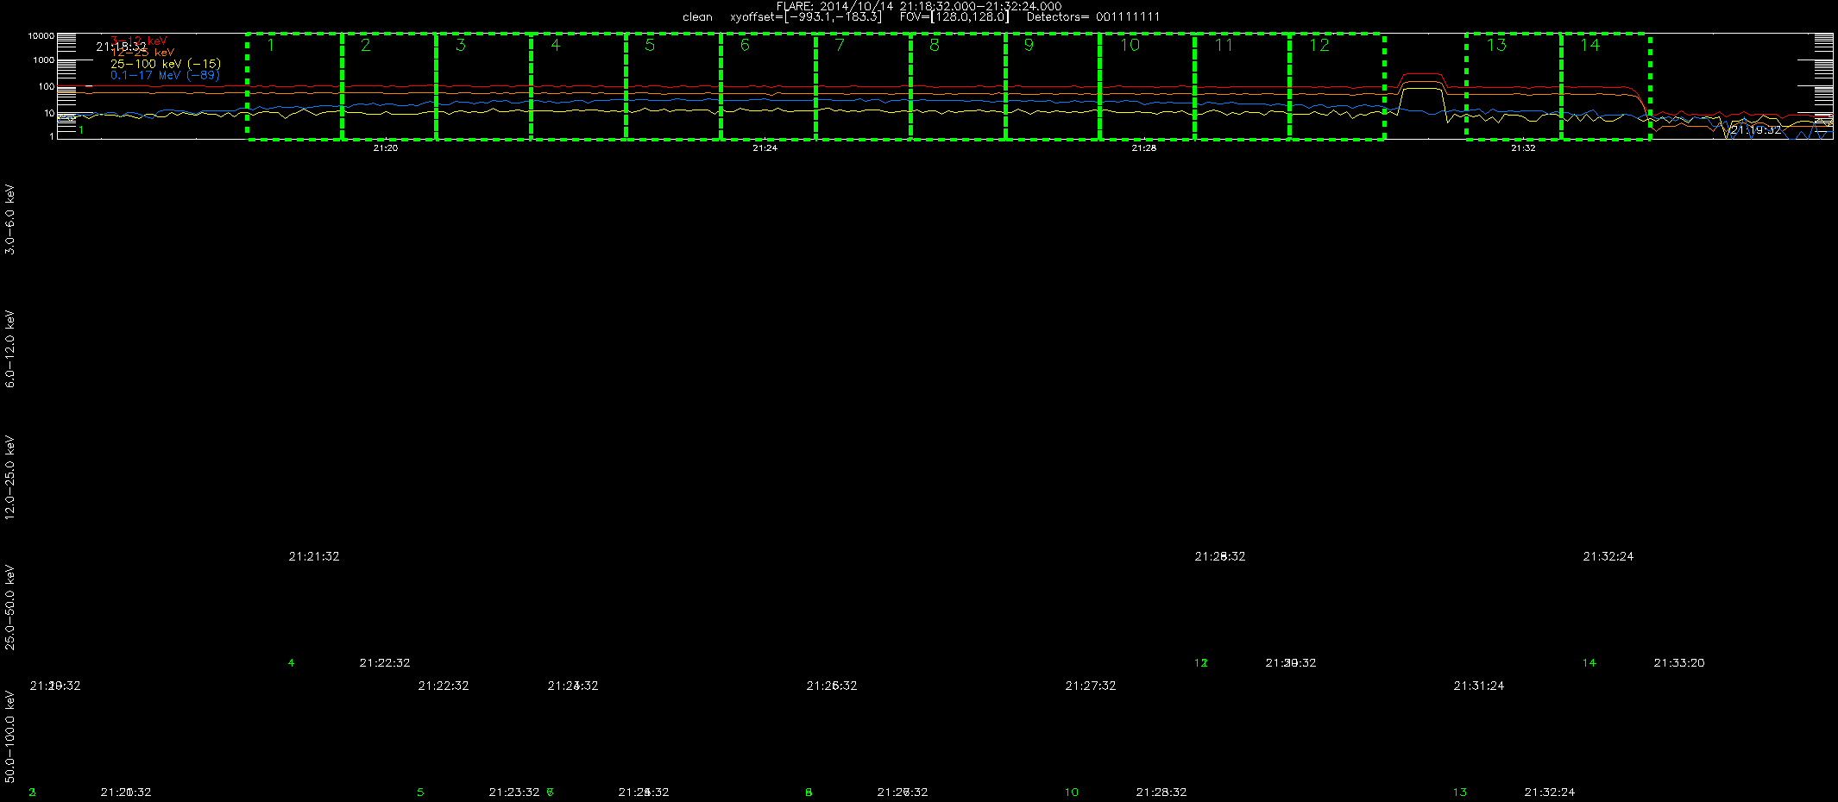Click green number 14 beside 21:33:20
This screenshot has width=1838, height=802.
1589,662
